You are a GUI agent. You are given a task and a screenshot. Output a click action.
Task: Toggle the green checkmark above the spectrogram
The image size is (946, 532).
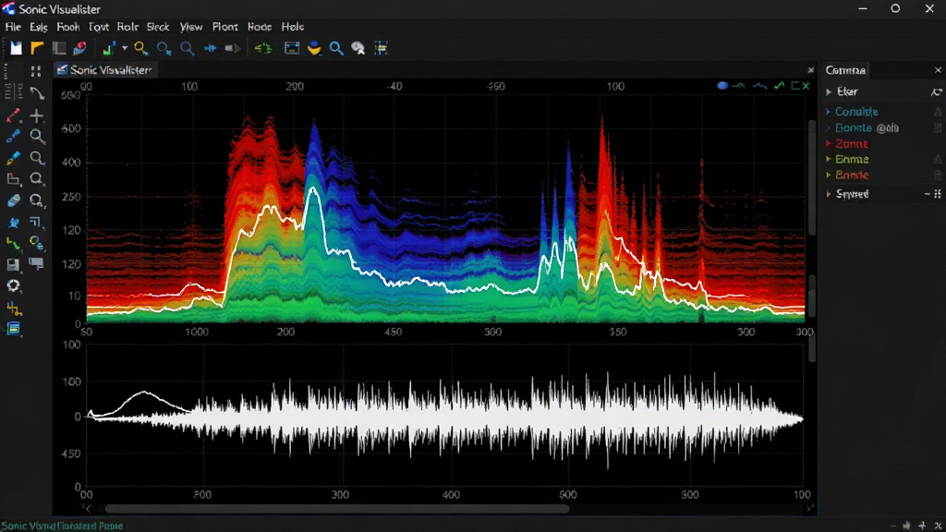pos(779,86)
